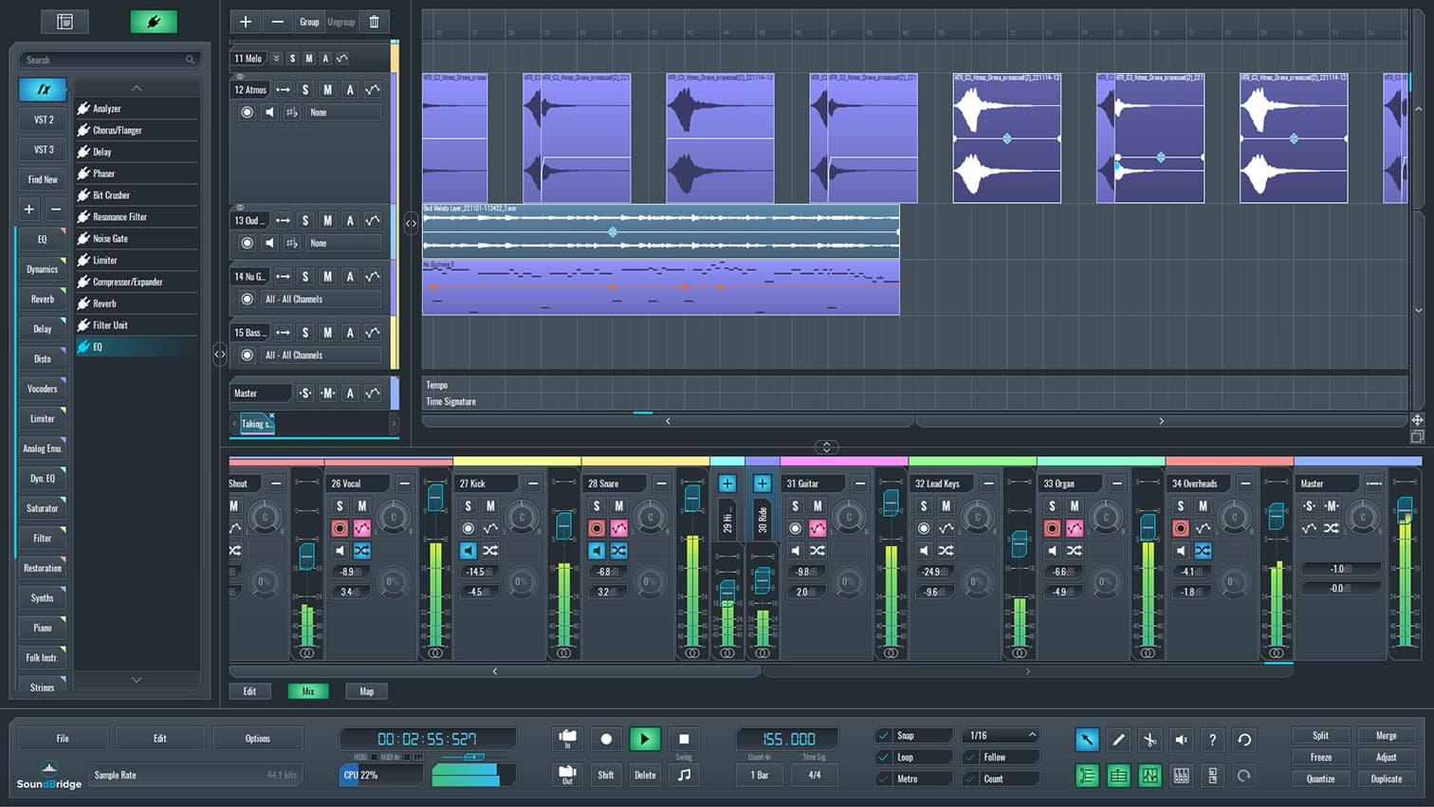Image resolution: width=1434 pixels, height=807 pixels.
Task: Select the Arrow pointer tool
Action: pos(1087,739)
